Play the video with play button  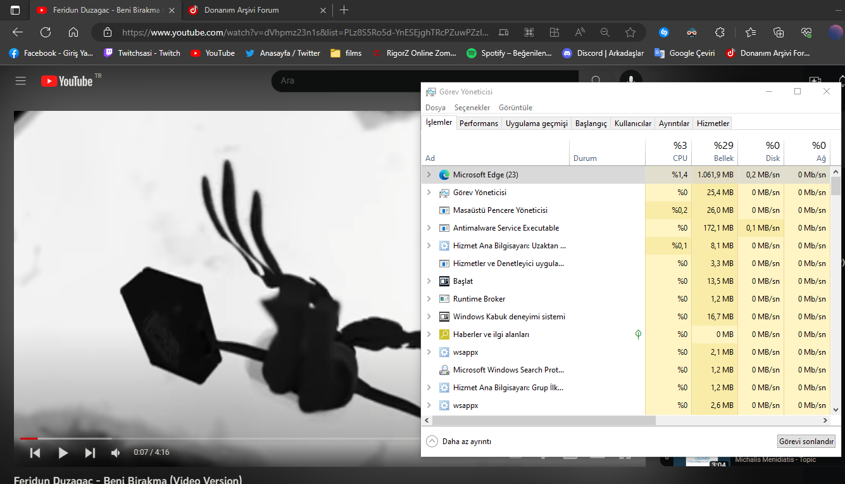(63, 452)
